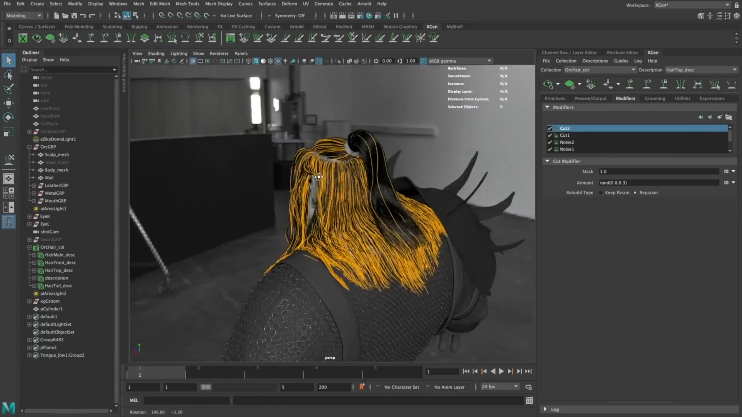742x417 pixels.
Task: Click the open modifier folder icon
Action: (x=729, y=117)
